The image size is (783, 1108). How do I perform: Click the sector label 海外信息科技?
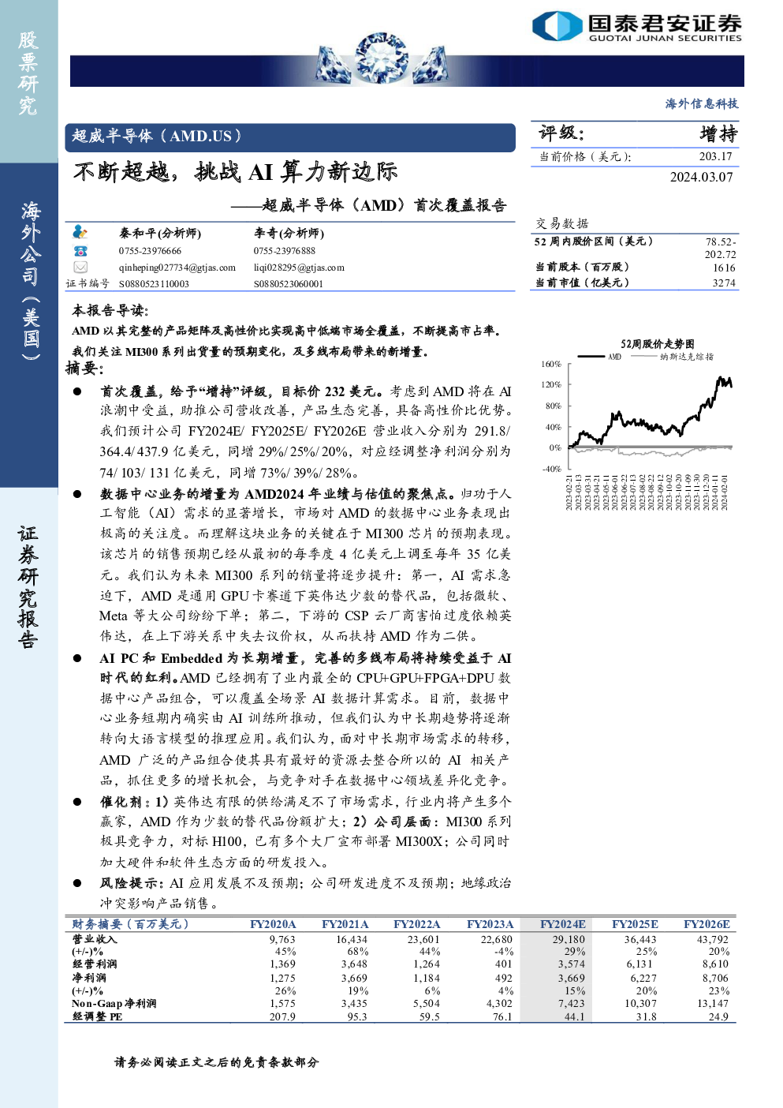[702, 103]
